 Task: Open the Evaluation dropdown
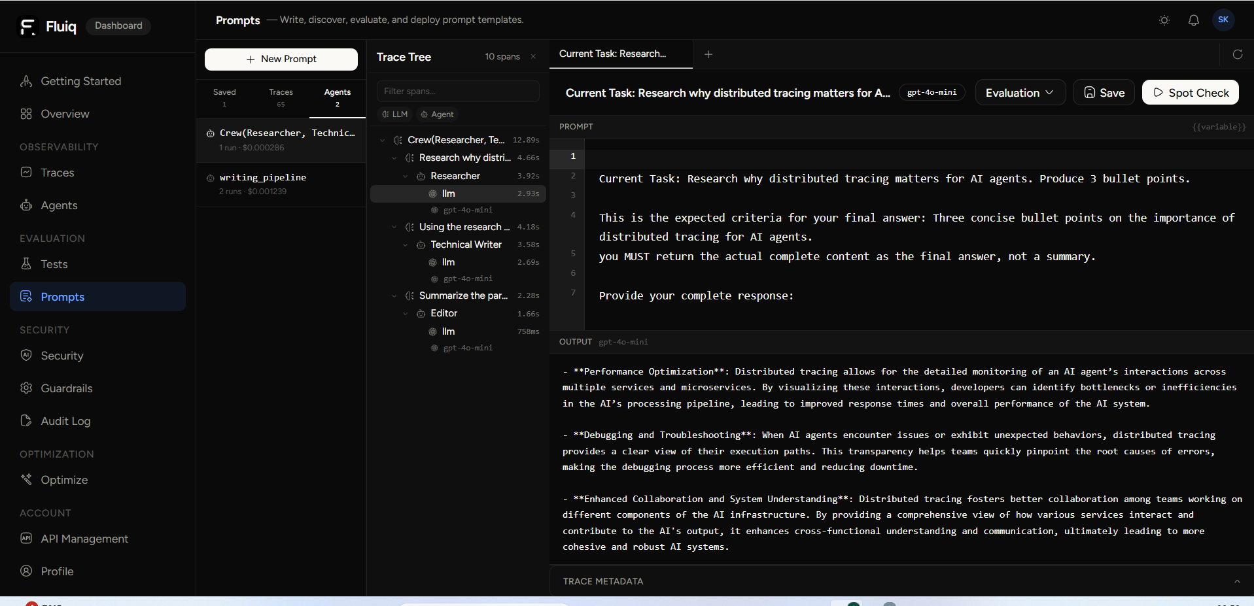pyautogui.click(x=1020, y=93)
